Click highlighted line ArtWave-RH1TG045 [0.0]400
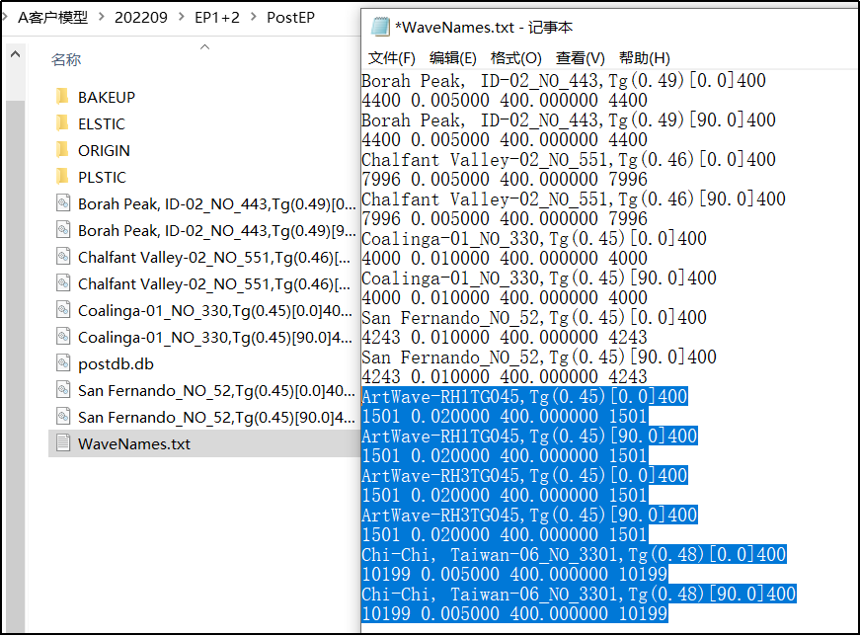This screenshot has height=636, width=860. (524, 396)
